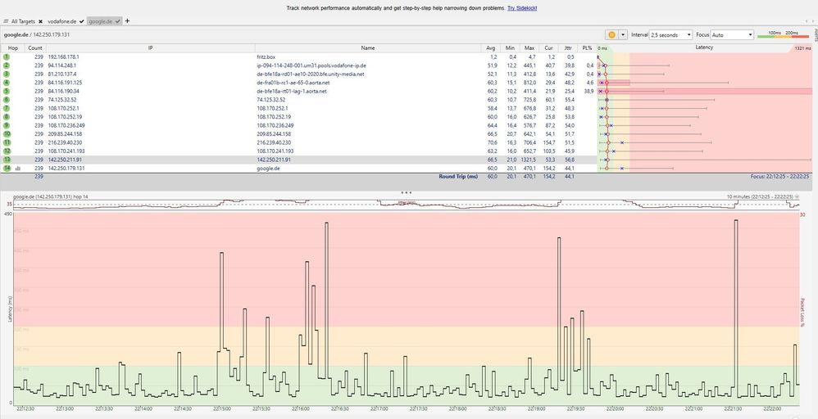Open the Focus Auto dropdown
This screenshot has height=419, width=818.
[732, 35]
